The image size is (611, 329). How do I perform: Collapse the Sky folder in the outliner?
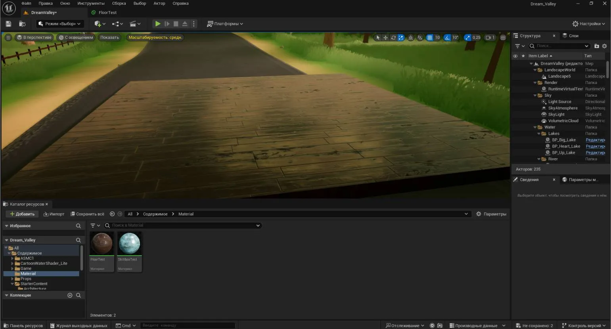(x=535, y=96)
